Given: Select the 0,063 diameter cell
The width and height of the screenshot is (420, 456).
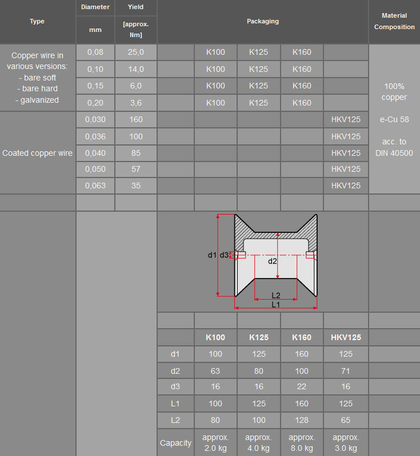Looking at the screenshot, I should [x=95, y=186].
